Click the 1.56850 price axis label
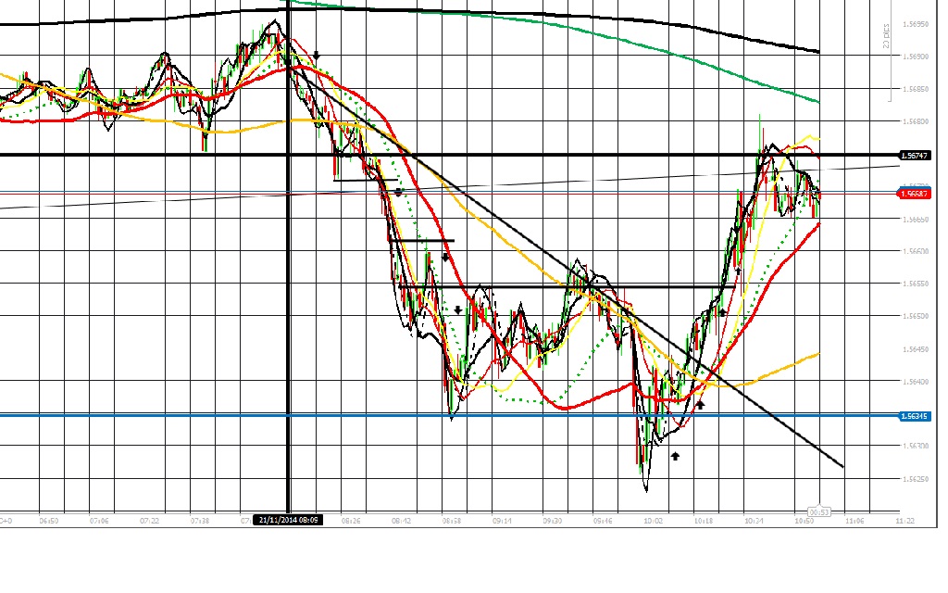 point(914,89)
